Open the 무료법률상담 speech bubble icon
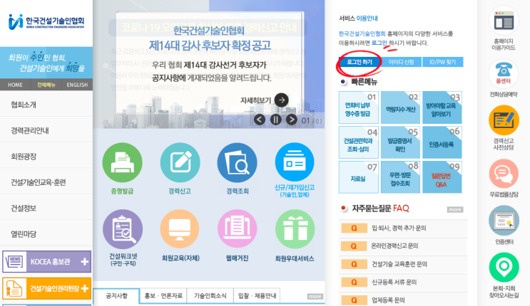The height and width of the screenshot is (306, 530). coord(504,174)
